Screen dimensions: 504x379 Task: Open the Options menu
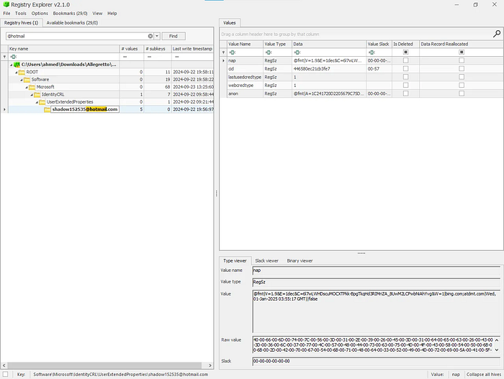40,14
